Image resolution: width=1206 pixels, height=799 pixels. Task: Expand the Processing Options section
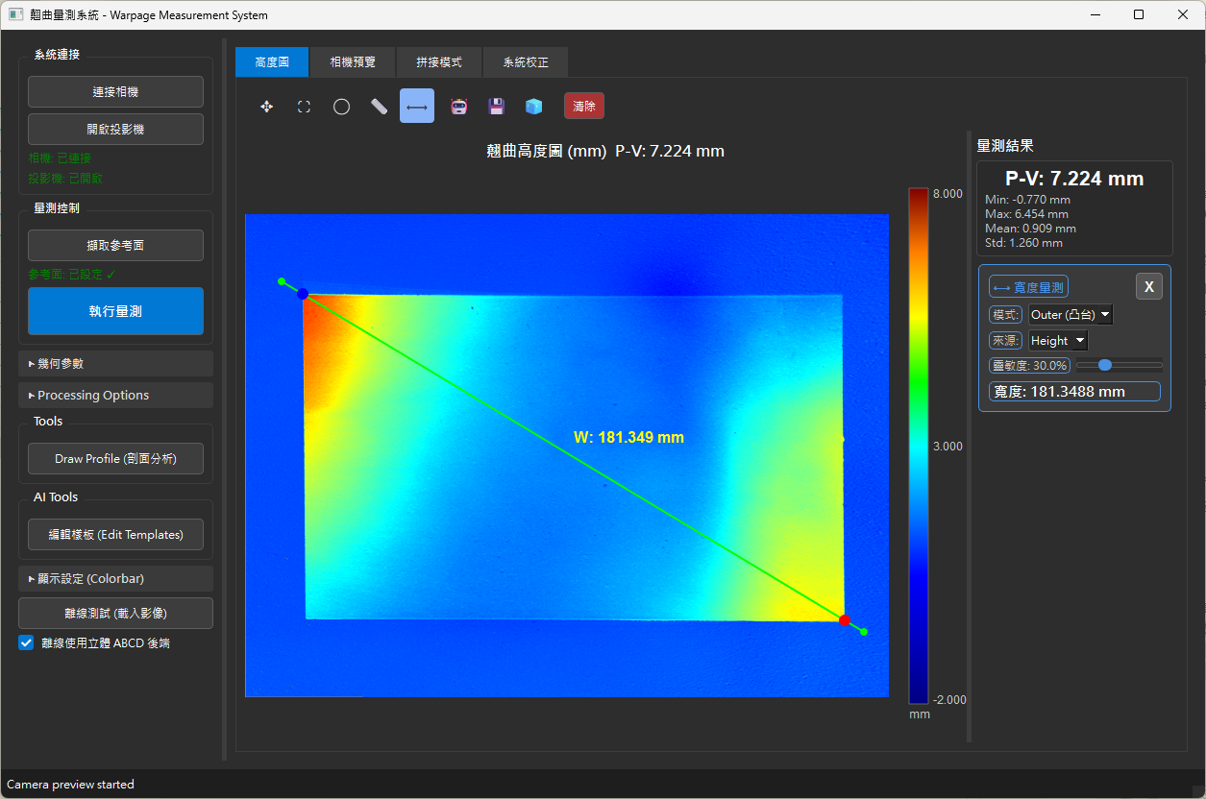pos(115,395)
